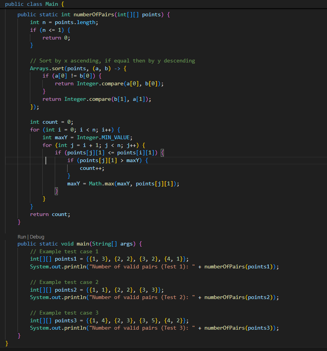
Task: Click the 'Sort by x ascending' comment
Action: tap(113, 61)
